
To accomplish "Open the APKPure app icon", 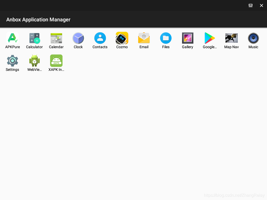I will (x=13, y=38).
